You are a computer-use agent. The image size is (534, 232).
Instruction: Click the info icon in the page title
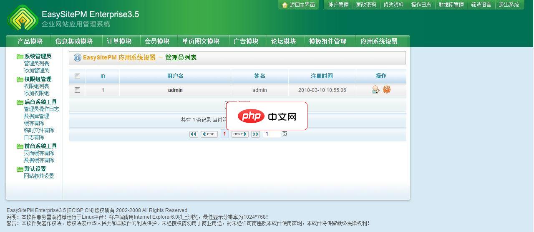[x=77, y=57]
